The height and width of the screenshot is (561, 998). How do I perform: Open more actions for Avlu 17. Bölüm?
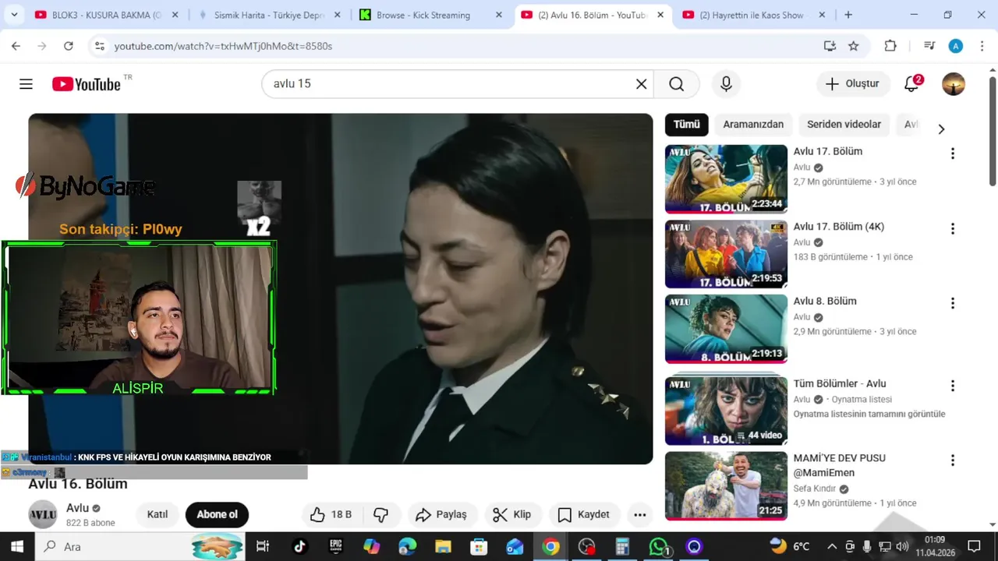tap(952, 153)
